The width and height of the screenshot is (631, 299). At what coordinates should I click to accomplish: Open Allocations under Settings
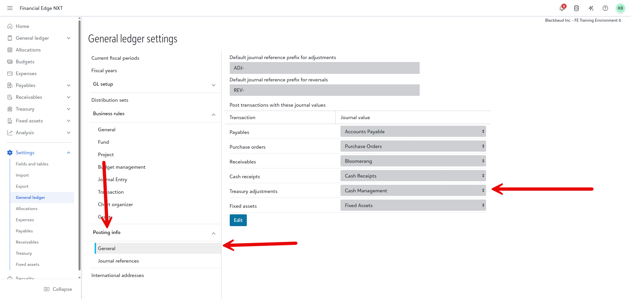coord(27,209)
